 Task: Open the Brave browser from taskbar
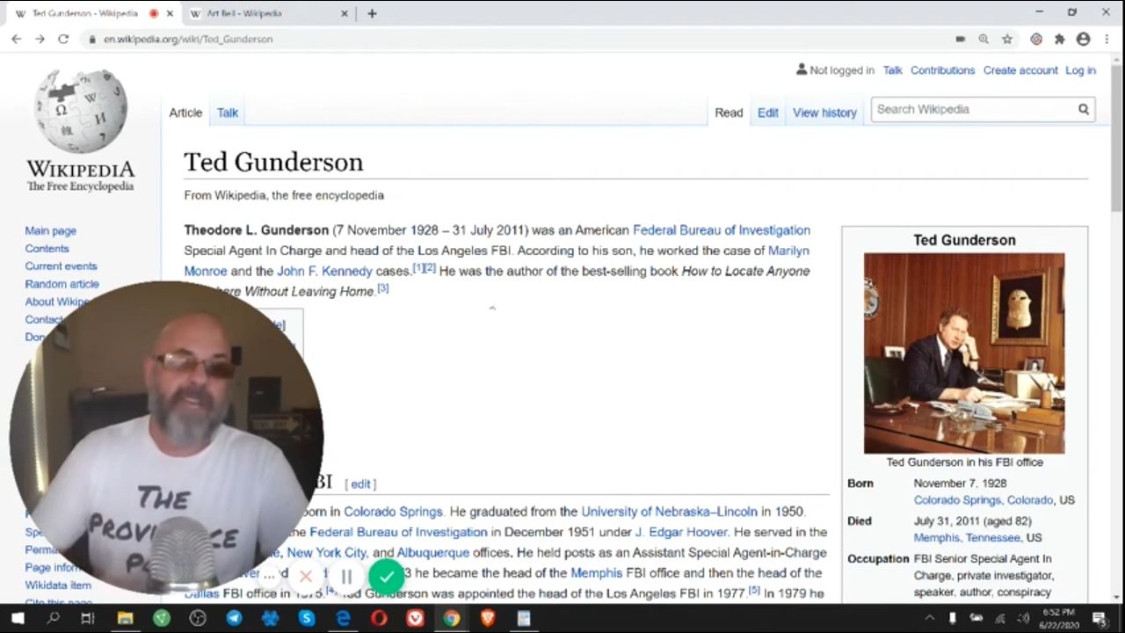pyautogui.click(x=487, y=618)
